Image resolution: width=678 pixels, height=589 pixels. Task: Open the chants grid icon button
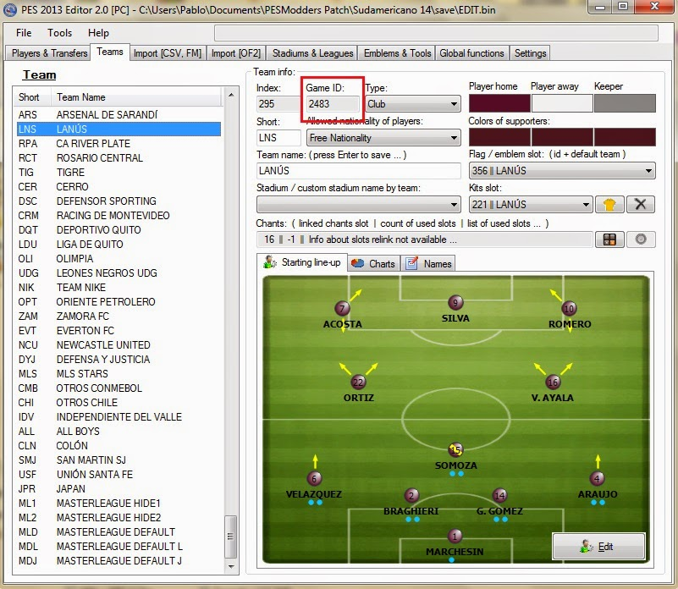click(609, 239)
